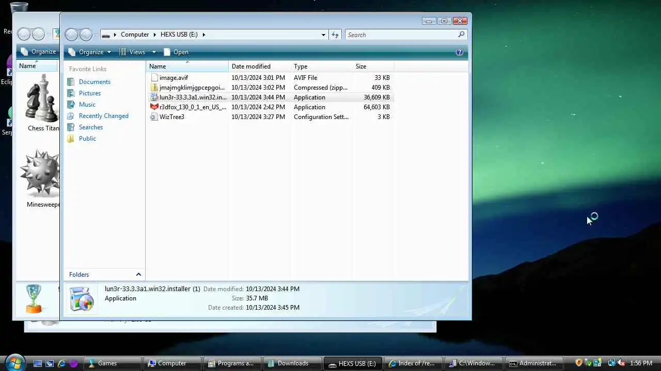
Task: Click the Name column in Games window
Action: pyautogui.click(x=37, y=66)
